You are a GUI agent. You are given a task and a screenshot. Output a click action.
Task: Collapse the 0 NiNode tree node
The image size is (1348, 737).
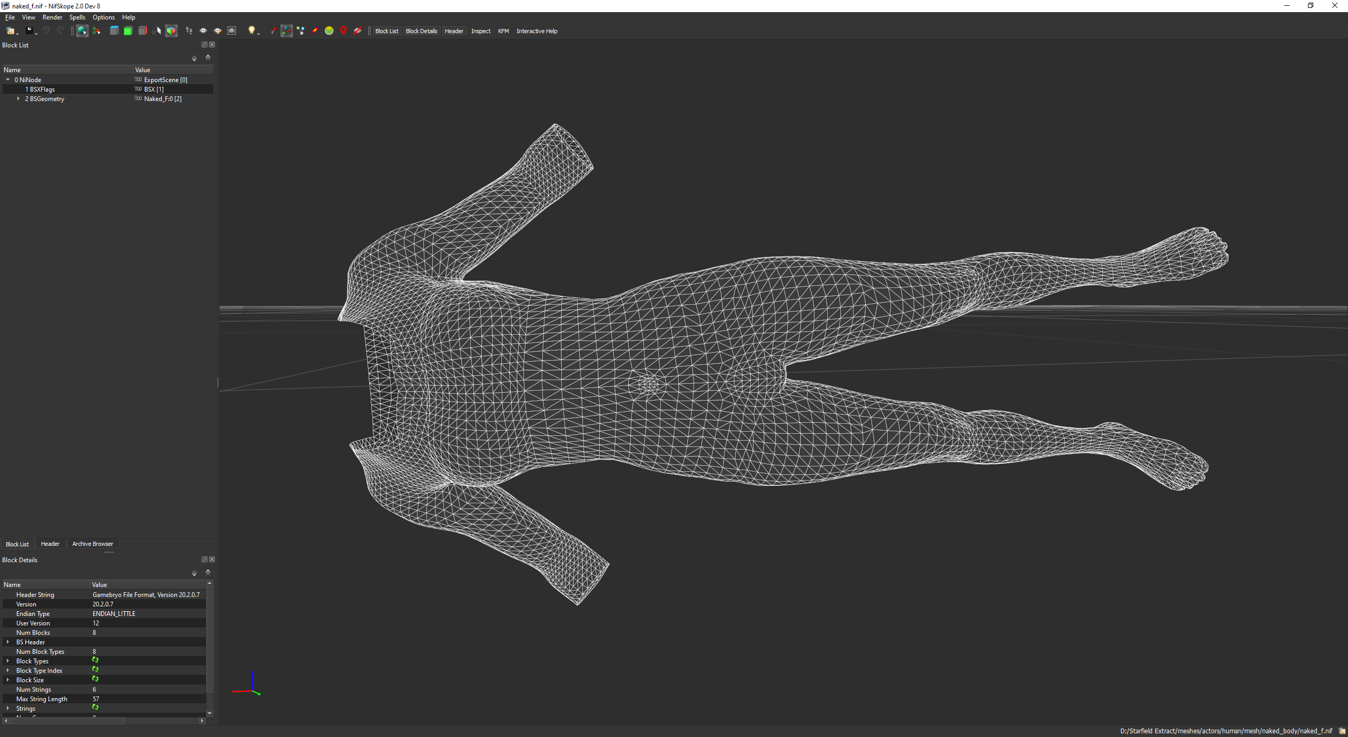click(8, 80)
